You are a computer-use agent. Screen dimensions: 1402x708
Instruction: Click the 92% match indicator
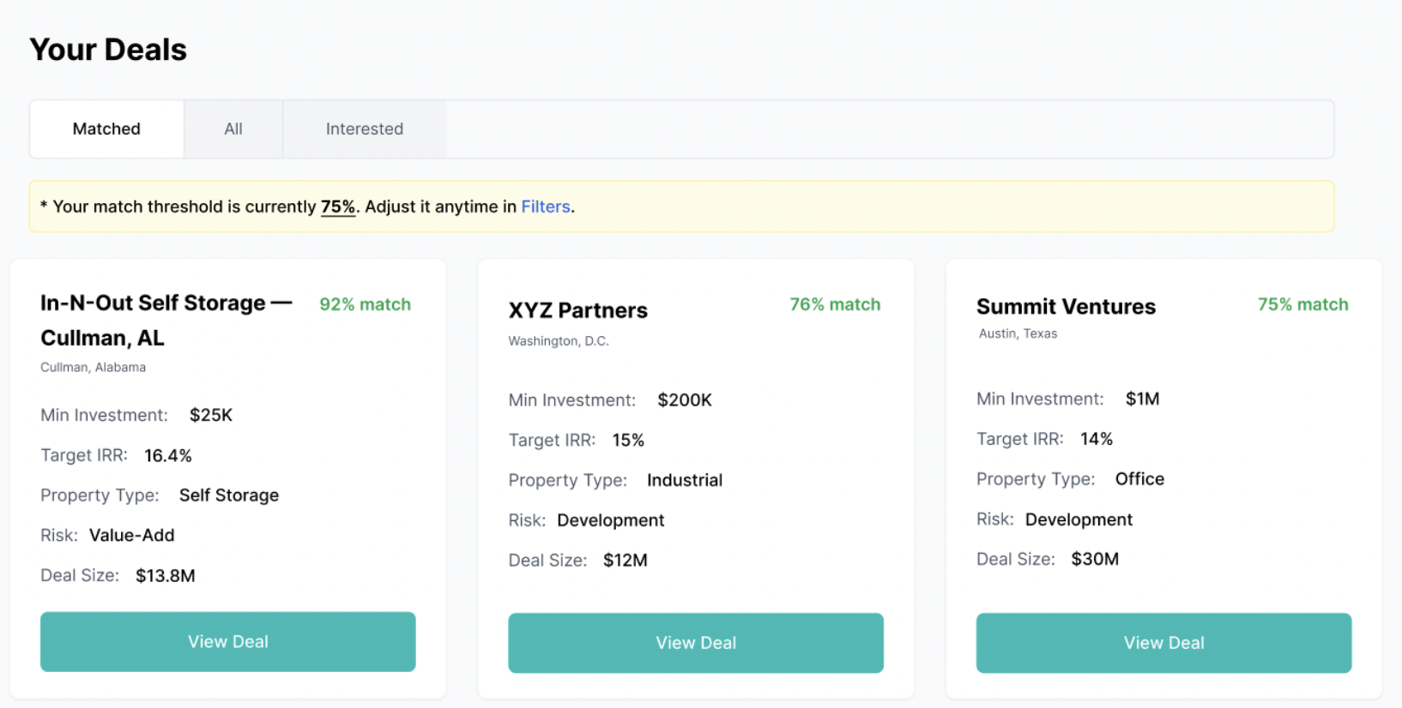coord(365,303)
